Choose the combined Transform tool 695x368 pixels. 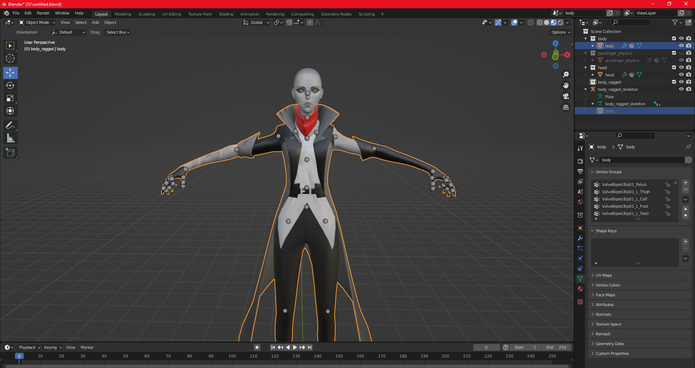click(x=10, y=111)
